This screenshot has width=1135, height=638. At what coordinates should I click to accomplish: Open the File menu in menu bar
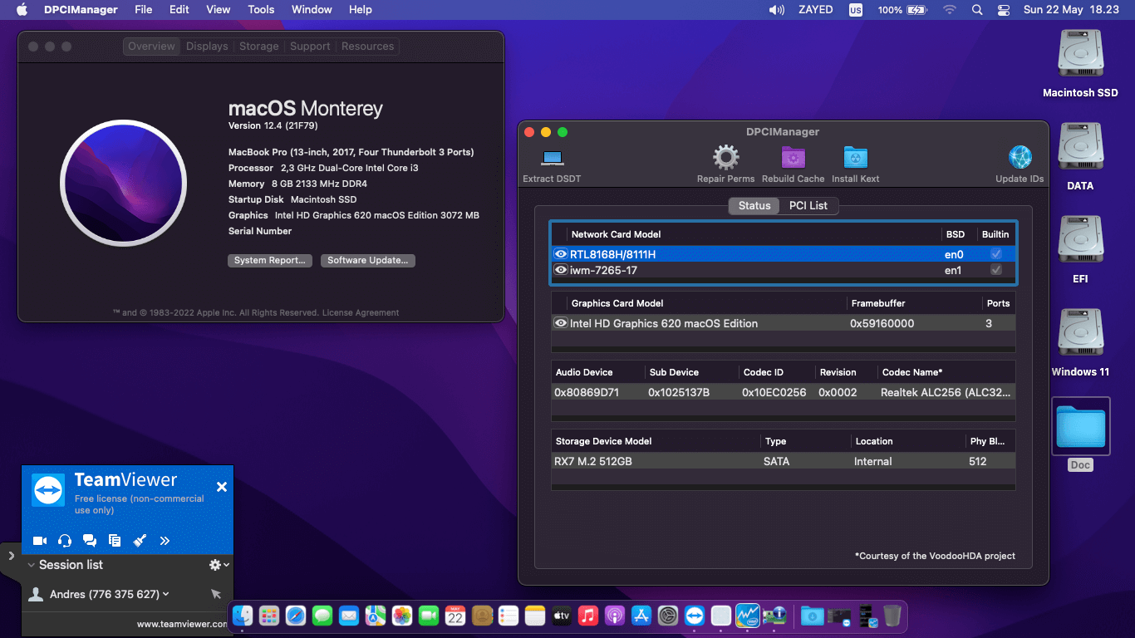(144, 10)
